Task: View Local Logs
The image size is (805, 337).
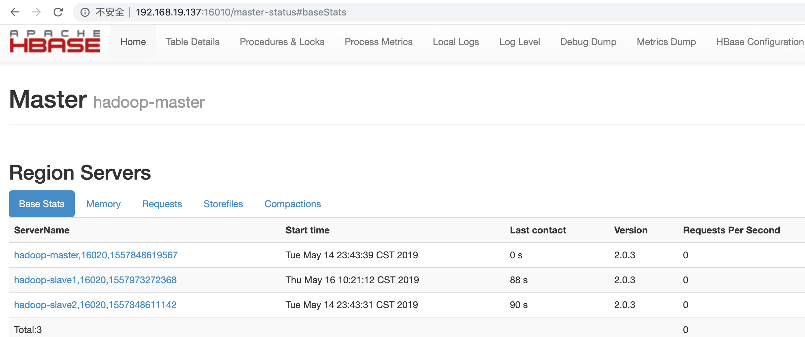Action: 456,42
